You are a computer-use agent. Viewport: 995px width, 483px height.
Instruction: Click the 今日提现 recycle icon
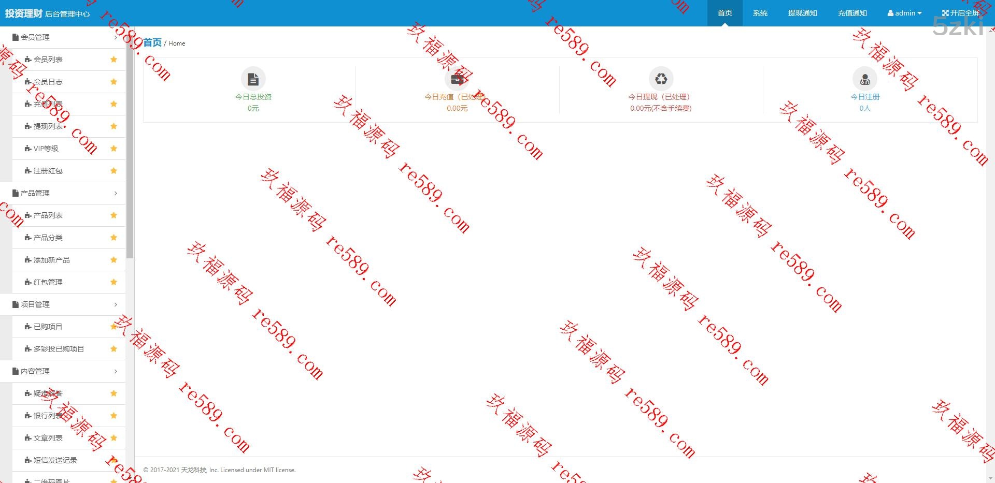(661, 79)
